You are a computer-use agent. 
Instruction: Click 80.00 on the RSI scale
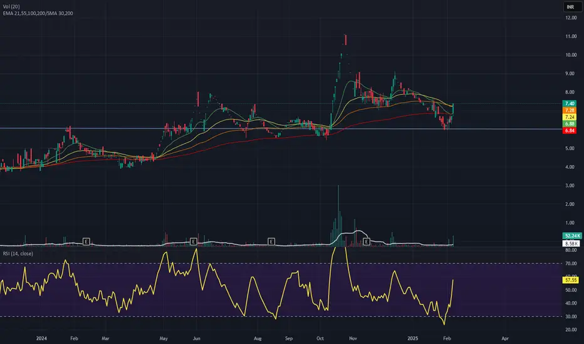click(571, 250)
